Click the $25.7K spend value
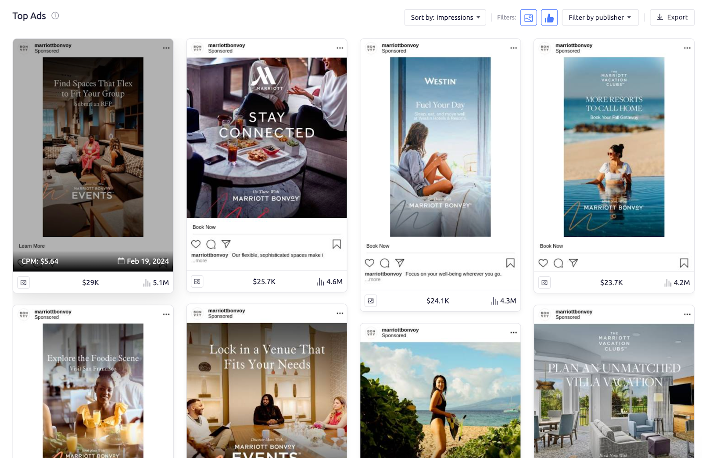702x458 pixels. (x=264, y=281)
